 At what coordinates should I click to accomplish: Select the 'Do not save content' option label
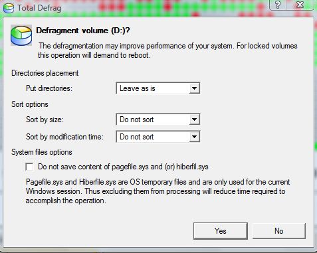click(123, 167)
